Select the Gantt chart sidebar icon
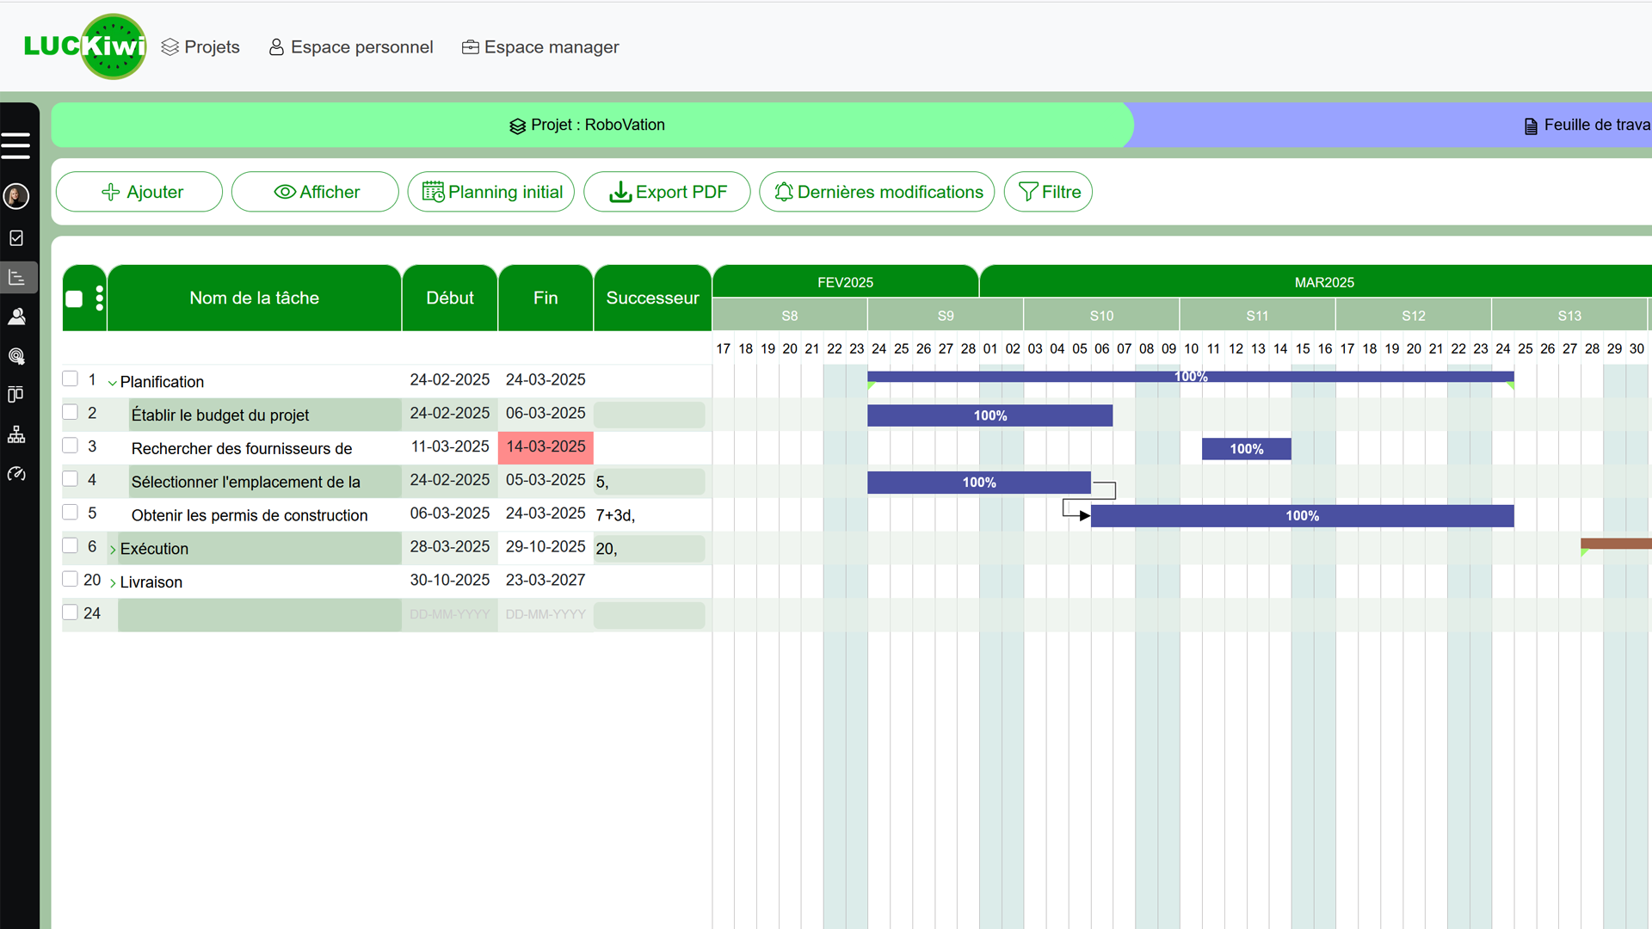Image resolution: width=1652 pixels, height=929 pixels. 16,278
